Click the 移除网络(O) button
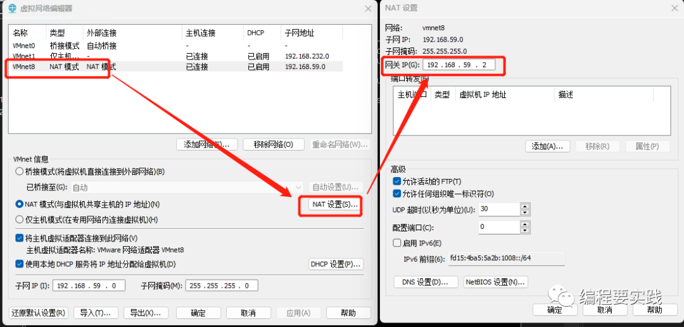 [x=274, y=145]
